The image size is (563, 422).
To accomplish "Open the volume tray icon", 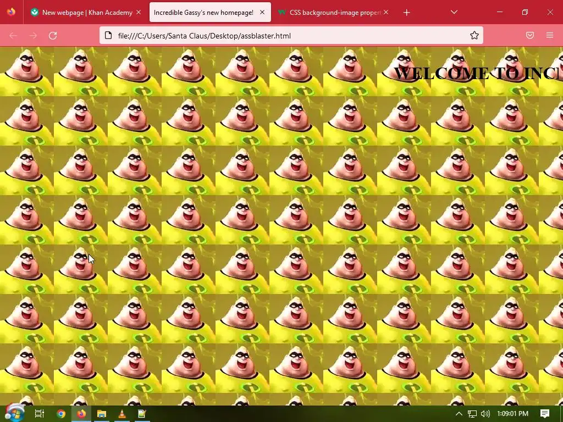I will pos(485,414).
